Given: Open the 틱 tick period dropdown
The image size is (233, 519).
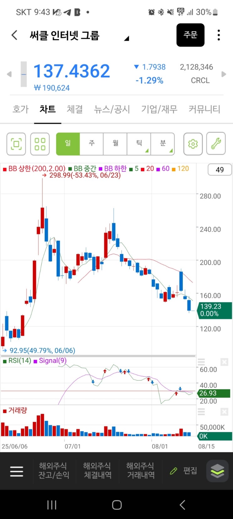Looking at the screenshot, I should tap(139, 144).
